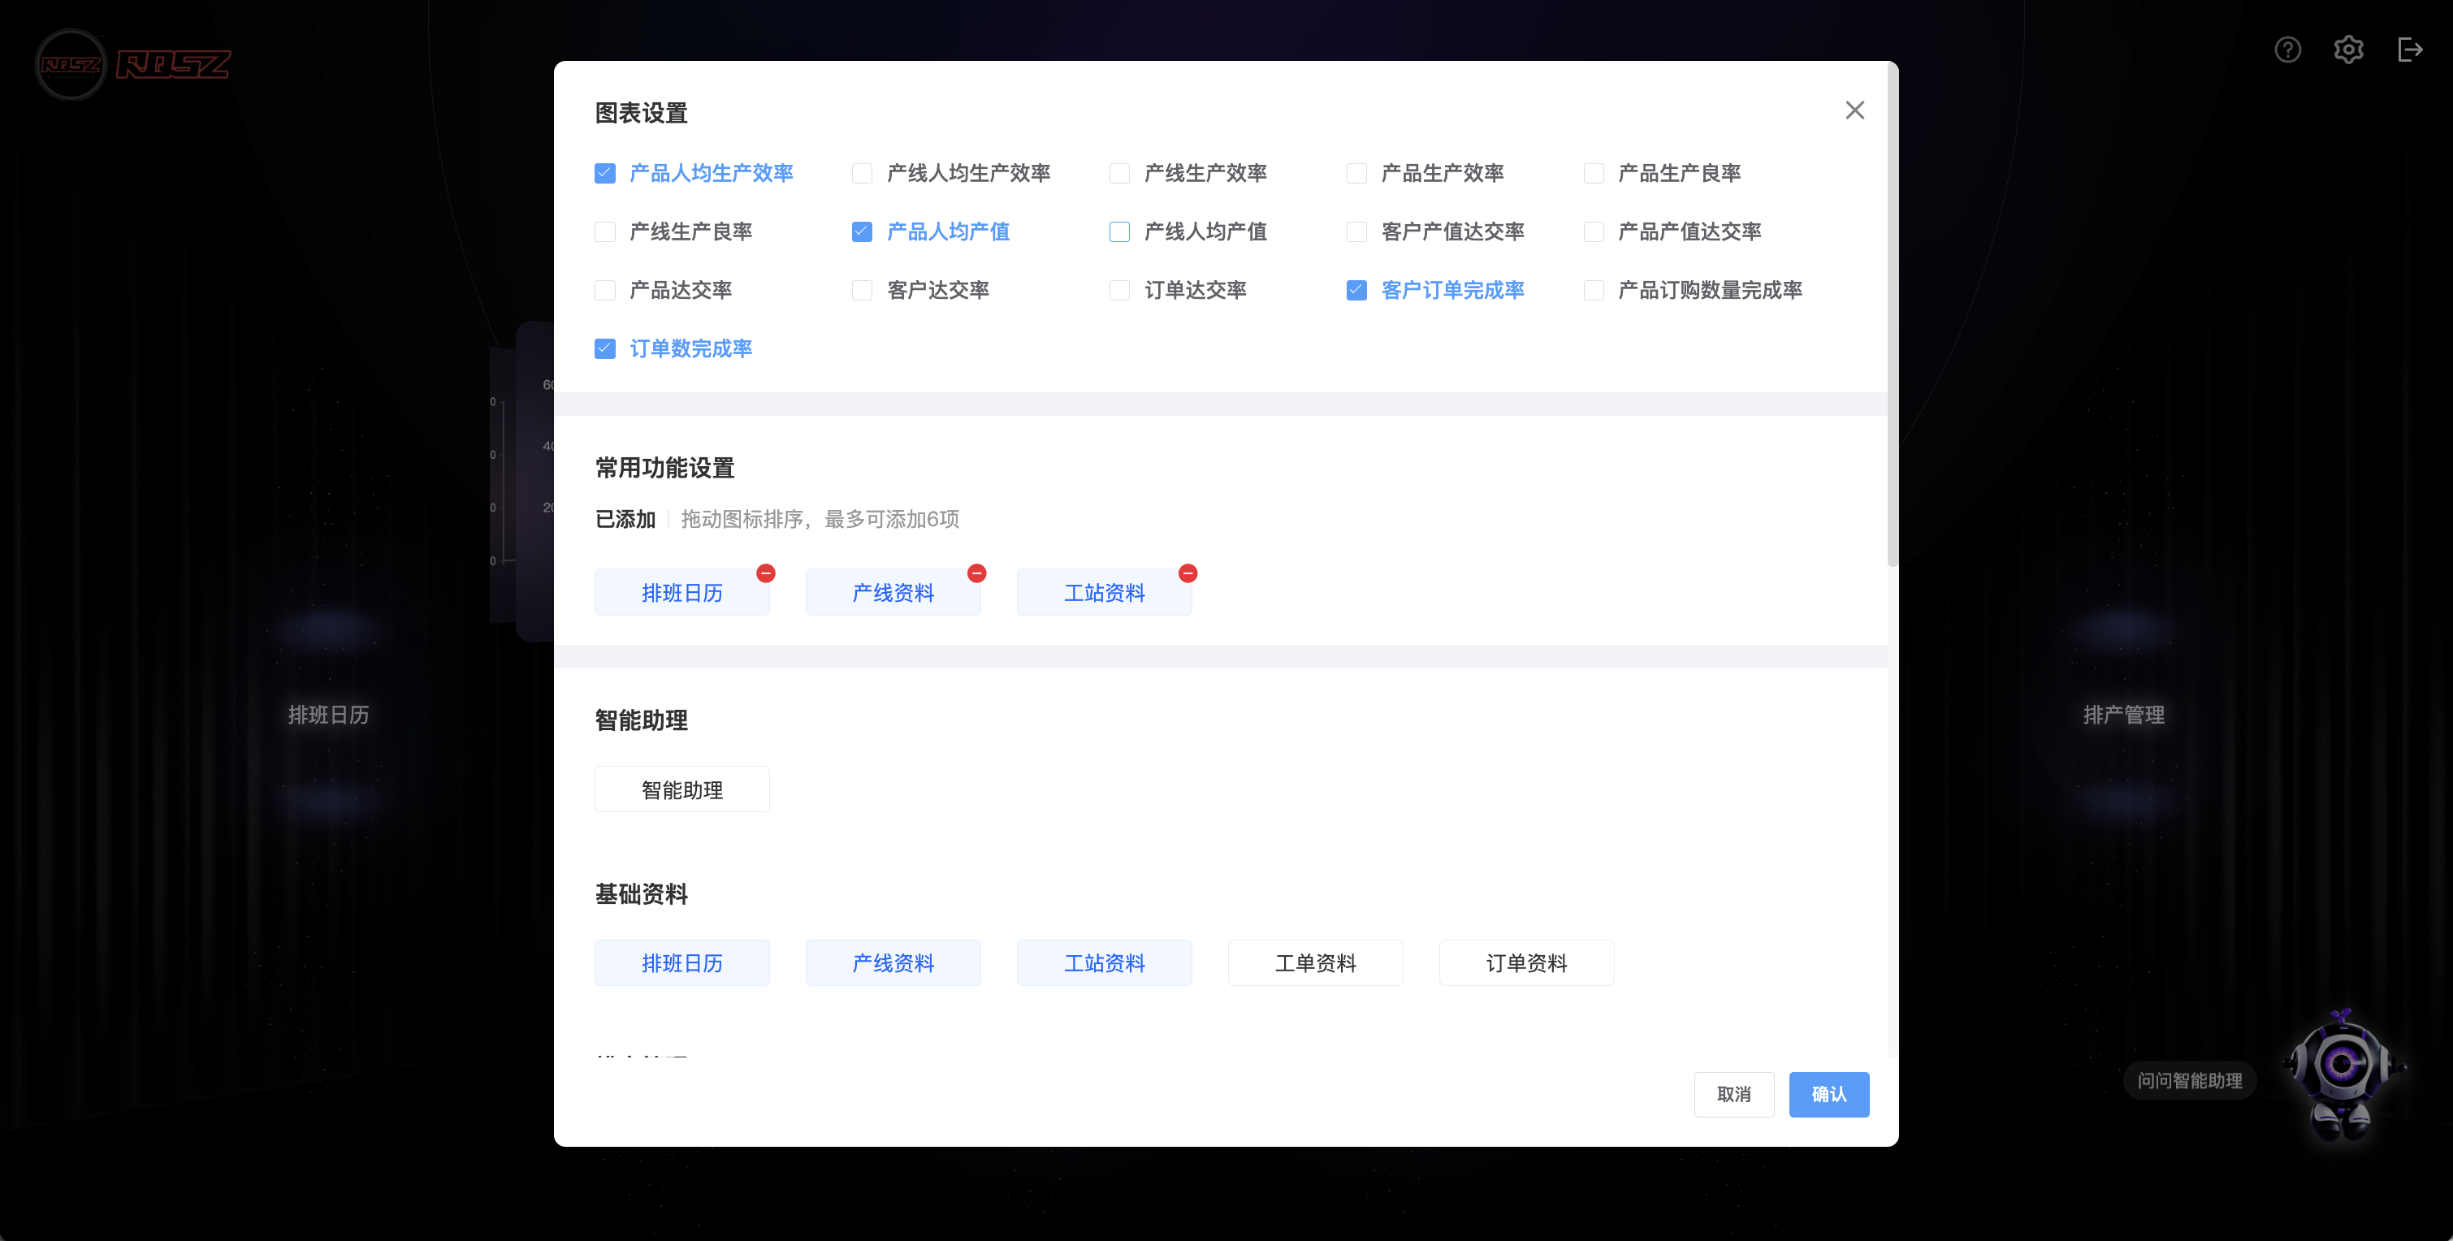Screen dimensions: 2453x1241
Task: Tick the 订单达交率 checkbox
Action: click(1119, 291)
